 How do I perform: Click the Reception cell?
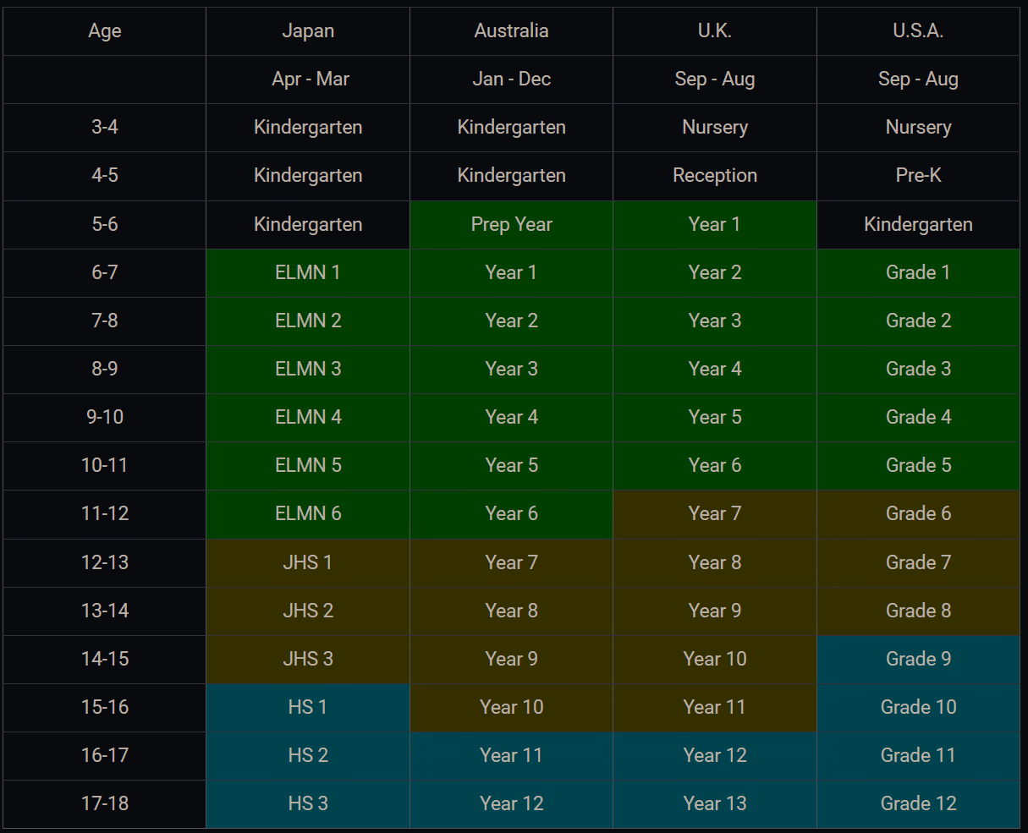(715, 176)
